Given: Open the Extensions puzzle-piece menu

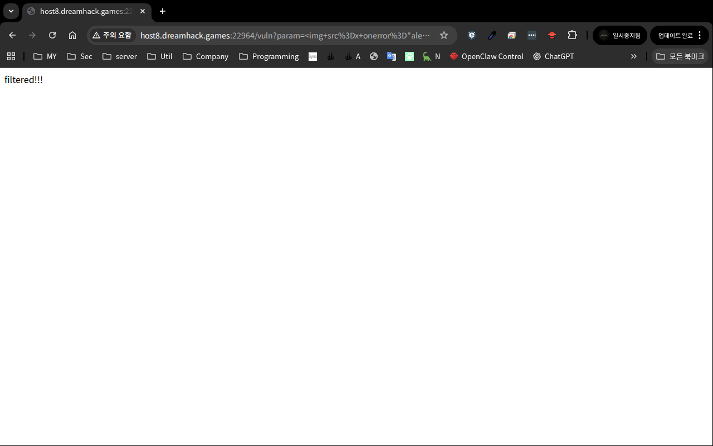Looking at the screenshot, I should (572, 35).
